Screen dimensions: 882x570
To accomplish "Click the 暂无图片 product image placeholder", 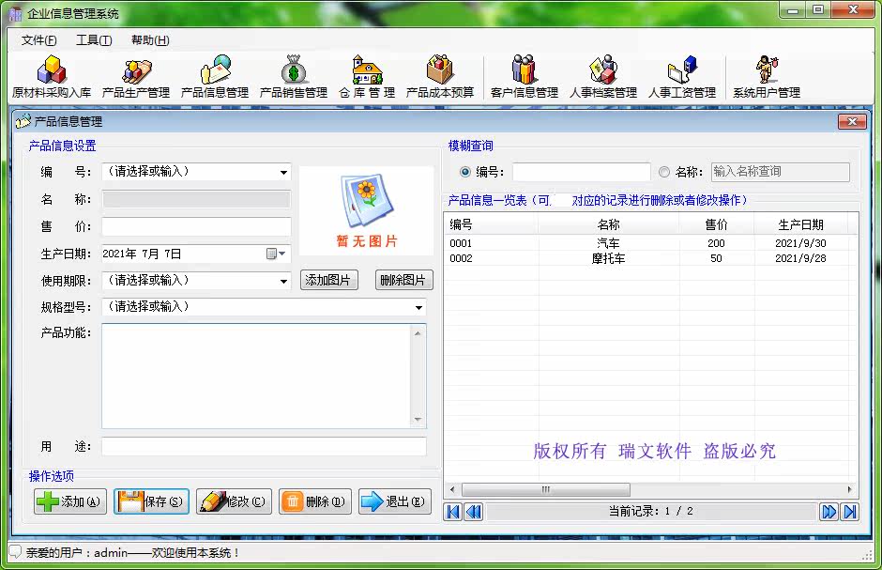I will tap(366, 210).
